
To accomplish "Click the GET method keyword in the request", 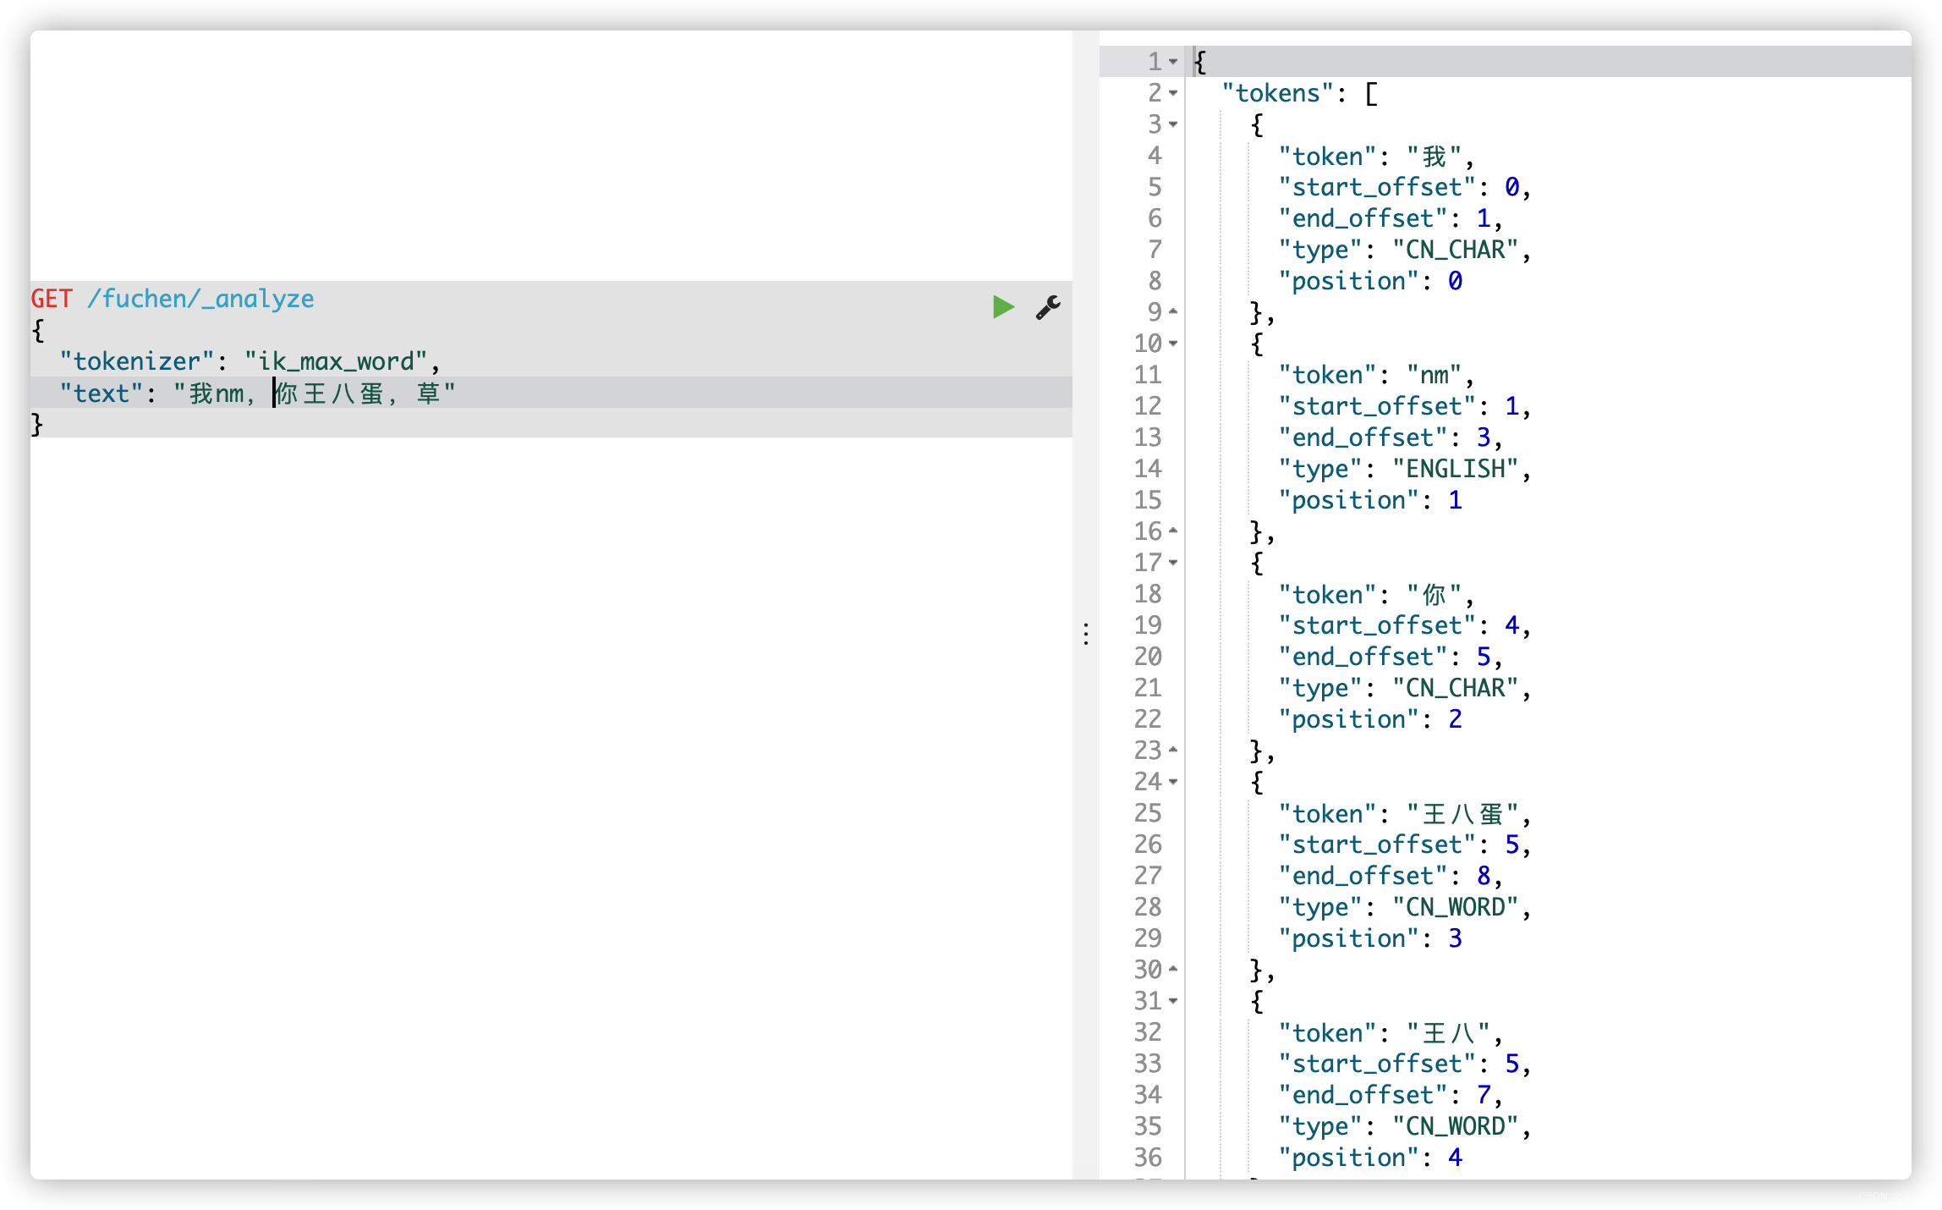I will click(52, 299).
